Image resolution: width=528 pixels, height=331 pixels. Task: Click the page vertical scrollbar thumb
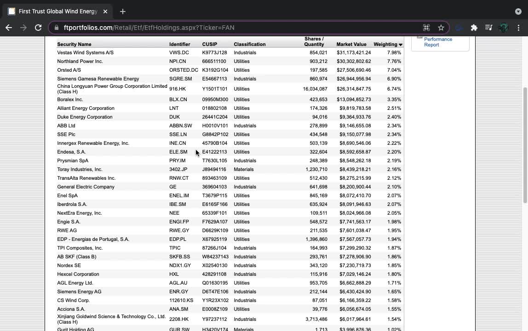tap(525, 145)
